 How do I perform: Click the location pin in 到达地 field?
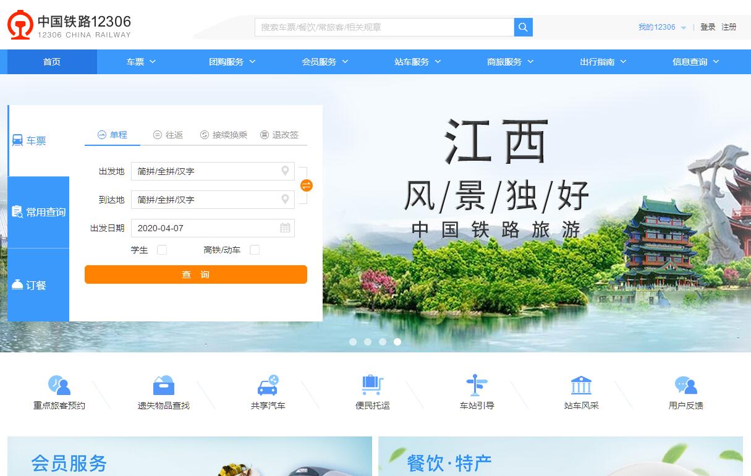click(x=285, y=200)
